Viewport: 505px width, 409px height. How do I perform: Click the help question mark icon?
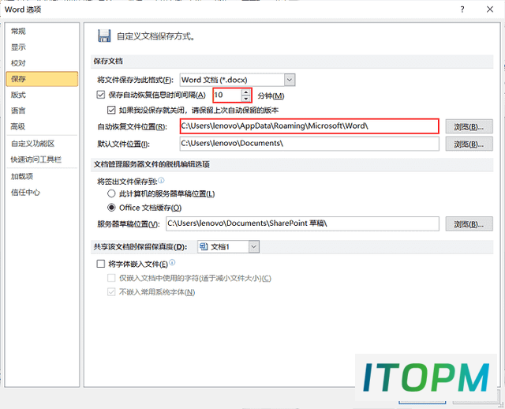[x=462, y=9]
